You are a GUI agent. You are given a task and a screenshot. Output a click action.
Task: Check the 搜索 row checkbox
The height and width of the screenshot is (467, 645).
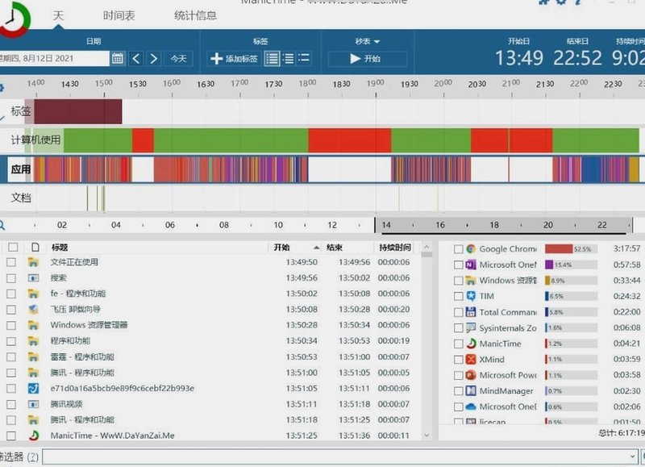[x=11, y=278]
